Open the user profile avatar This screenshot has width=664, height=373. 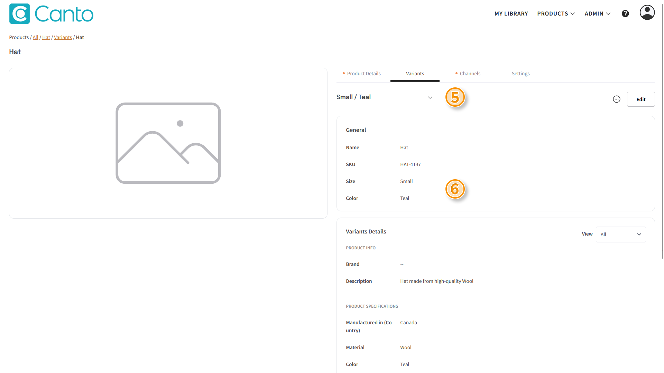point(647,12)
